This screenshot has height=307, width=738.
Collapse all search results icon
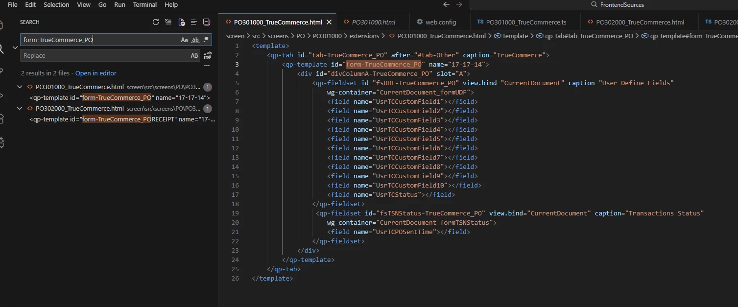(207, 22)
